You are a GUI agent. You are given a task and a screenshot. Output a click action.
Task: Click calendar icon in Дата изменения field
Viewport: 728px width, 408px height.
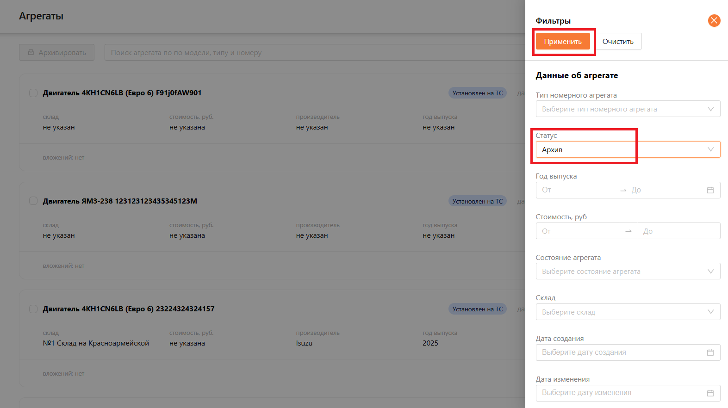710,393
